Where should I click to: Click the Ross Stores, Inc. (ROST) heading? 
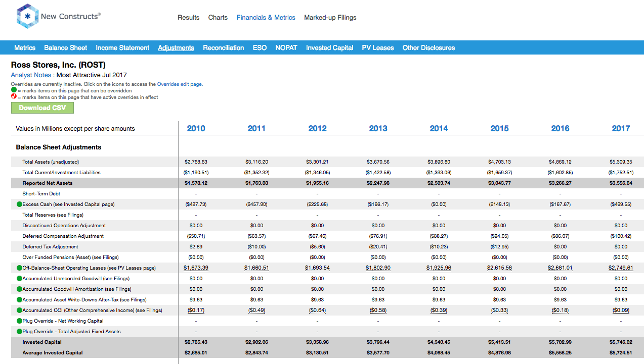pos(58,65)
